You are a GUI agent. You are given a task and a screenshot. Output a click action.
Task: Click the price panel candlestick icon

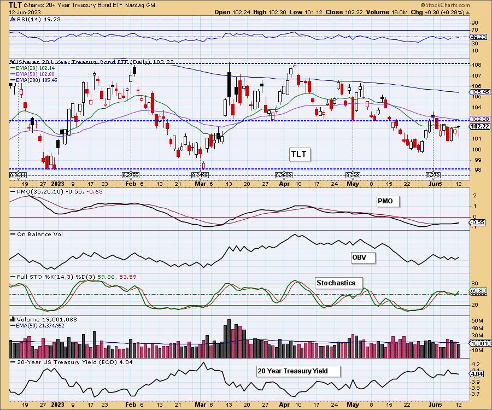click(x=13, y=62)
